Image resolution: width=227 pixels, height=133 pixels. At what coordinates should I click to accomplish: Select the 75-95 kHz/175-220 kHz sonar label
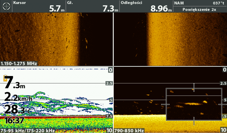pos(28,130)
